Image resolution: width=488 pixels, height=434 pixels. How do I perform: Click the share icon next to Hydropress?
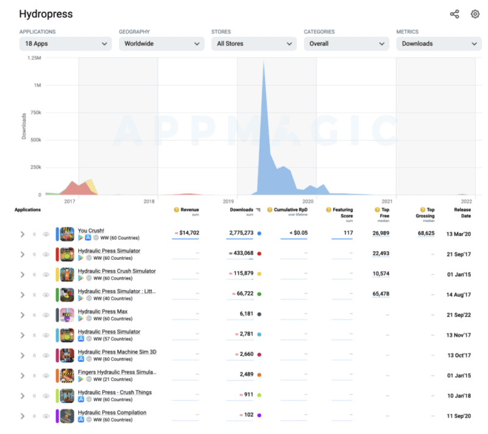tap(454, 14)
